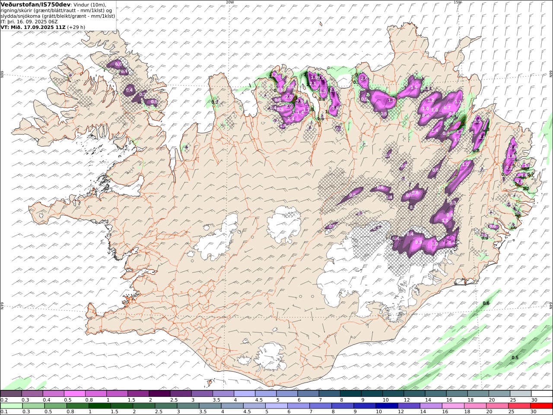This screenshot has height=415, width=553.
Task: Pick upper legend swatch between 1.5 and 2
Action: [x=138, y=394]
